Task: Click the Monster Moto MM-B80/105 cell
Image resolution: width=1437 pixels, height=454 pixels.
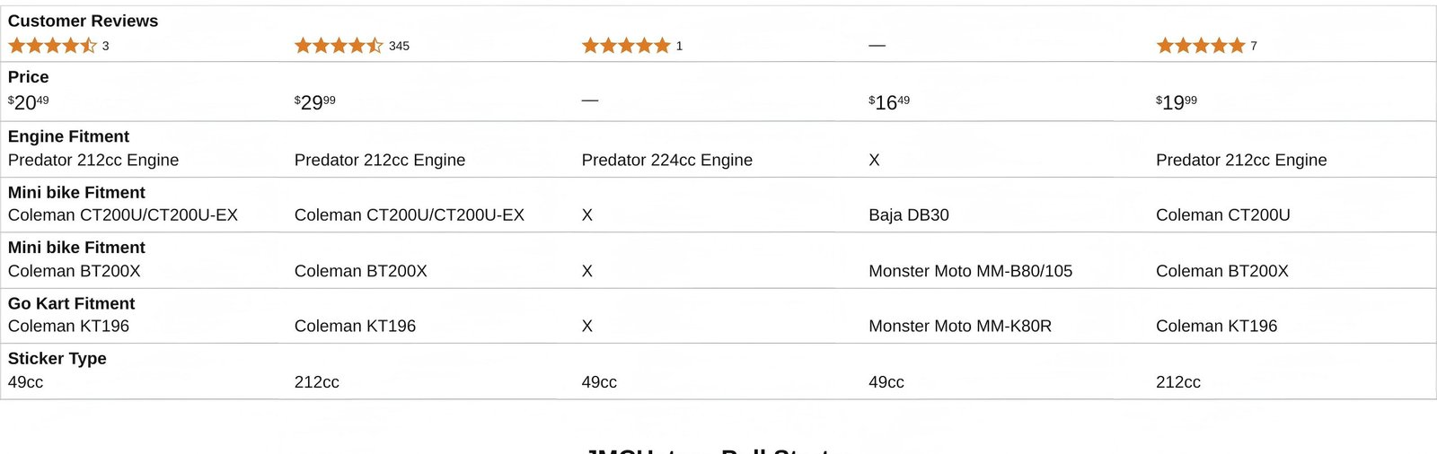Action: coord(970,271)
